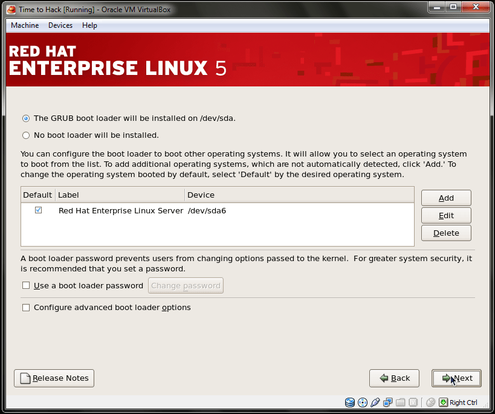
Task: Click the mouse integration status icon
Action: [430, 403]
